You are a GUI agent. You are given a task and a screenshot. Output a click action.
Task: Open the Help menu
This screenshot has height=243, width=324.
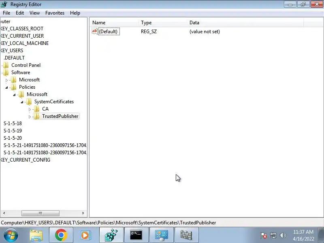click(x=75, y=13)
